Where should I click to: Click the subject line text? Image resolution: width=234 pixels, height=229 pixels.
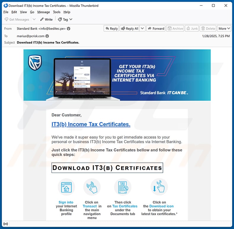(48, 43)
